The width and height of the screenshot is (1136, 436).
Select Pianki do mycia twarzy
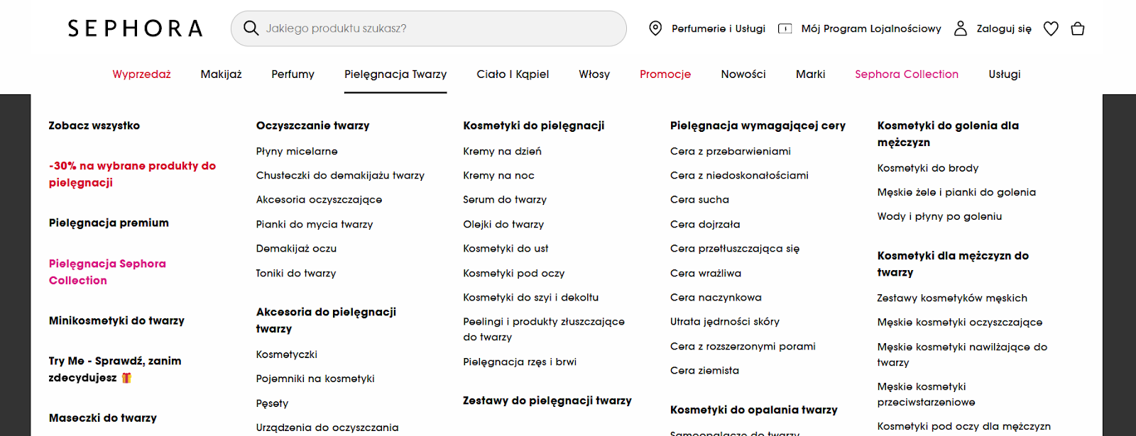pyautogui.click(x=315, y=225)
